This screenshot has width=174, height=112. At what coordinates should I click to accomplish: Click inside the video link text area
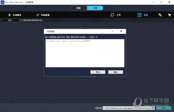85,53
